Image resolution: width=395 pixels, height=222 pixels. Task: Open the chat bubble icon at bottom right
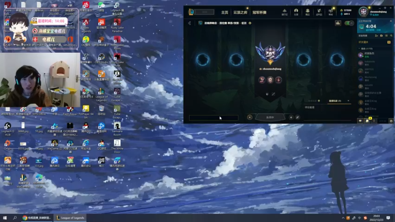(360, 121)
